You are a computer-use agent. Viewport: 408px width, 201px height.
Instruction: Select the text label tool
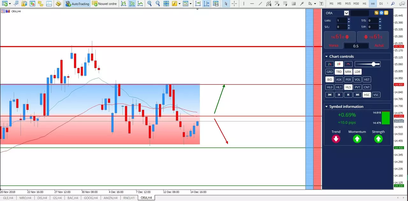(321, 4)
